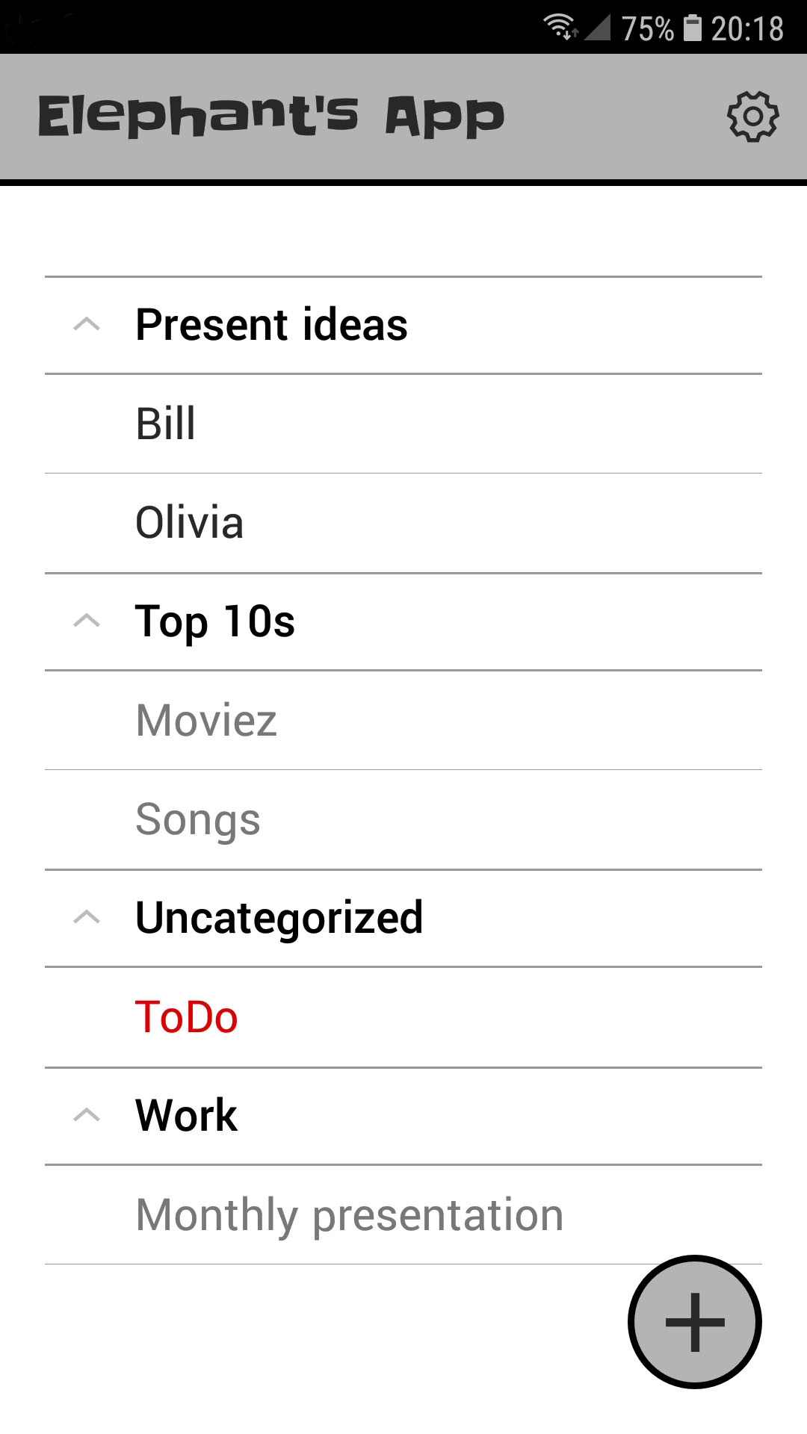Tap the cellular signal icon

(598, 28)
